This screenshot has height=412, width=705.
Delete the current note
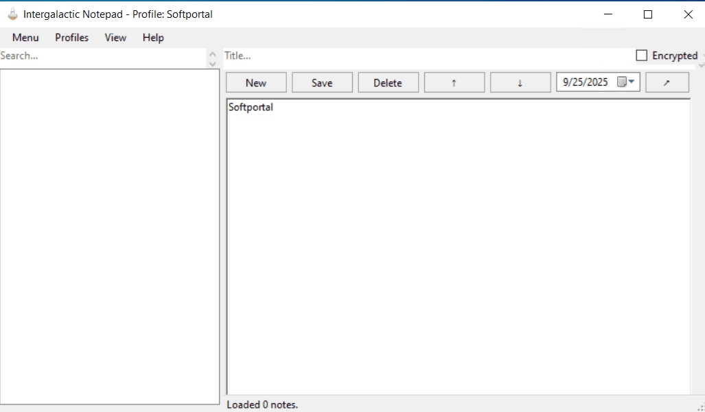point(388,82)
